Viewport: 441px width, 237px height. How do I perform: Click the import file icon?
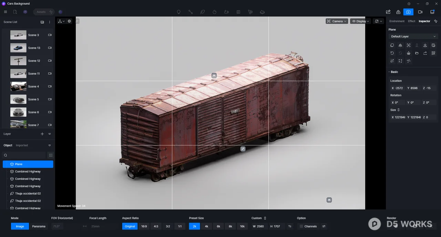[x=15, y=12]
